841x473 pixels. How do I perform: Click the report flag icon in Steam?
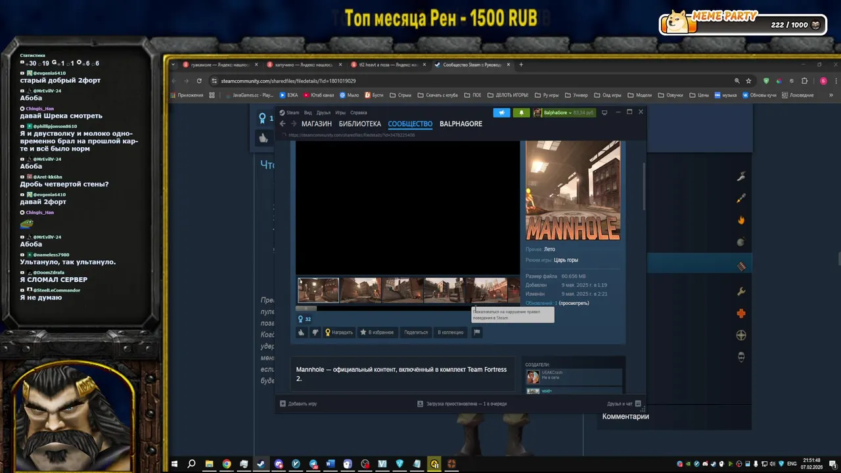[x=477, y=332]
